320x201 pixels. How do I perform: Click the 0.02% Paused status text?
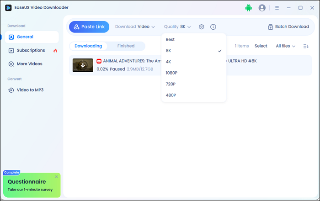point(111,69)
